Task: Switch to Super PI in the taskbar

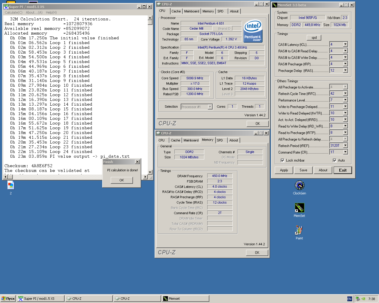Action: click(41, 299)
